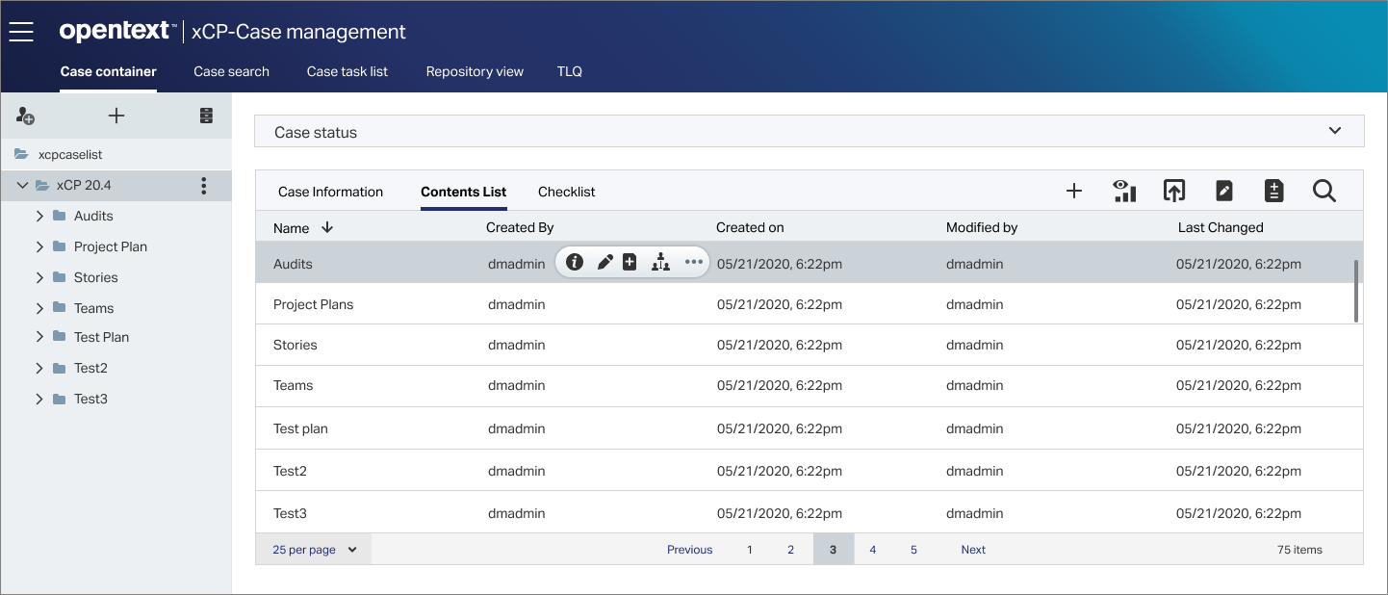Switch to Case container tab
Image resolution: width=1388 pixels, height=595 pixels.
pyautogui.click(x=108, y=71)
